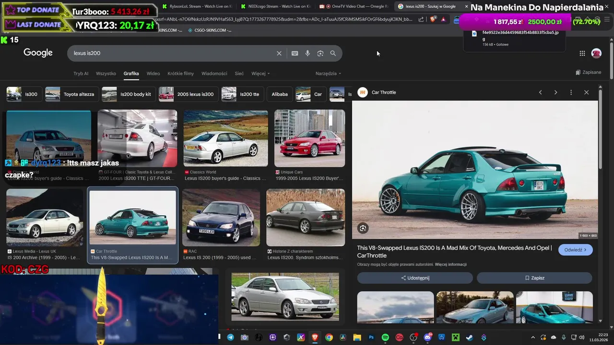Select the Toyota altezza suggestion chip

tap(72, 94)
